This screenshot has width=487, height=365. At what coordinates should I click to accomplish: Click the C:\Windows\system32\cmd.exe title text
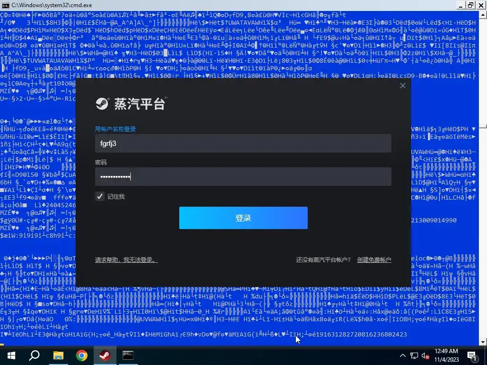click(x=51, y=5)
